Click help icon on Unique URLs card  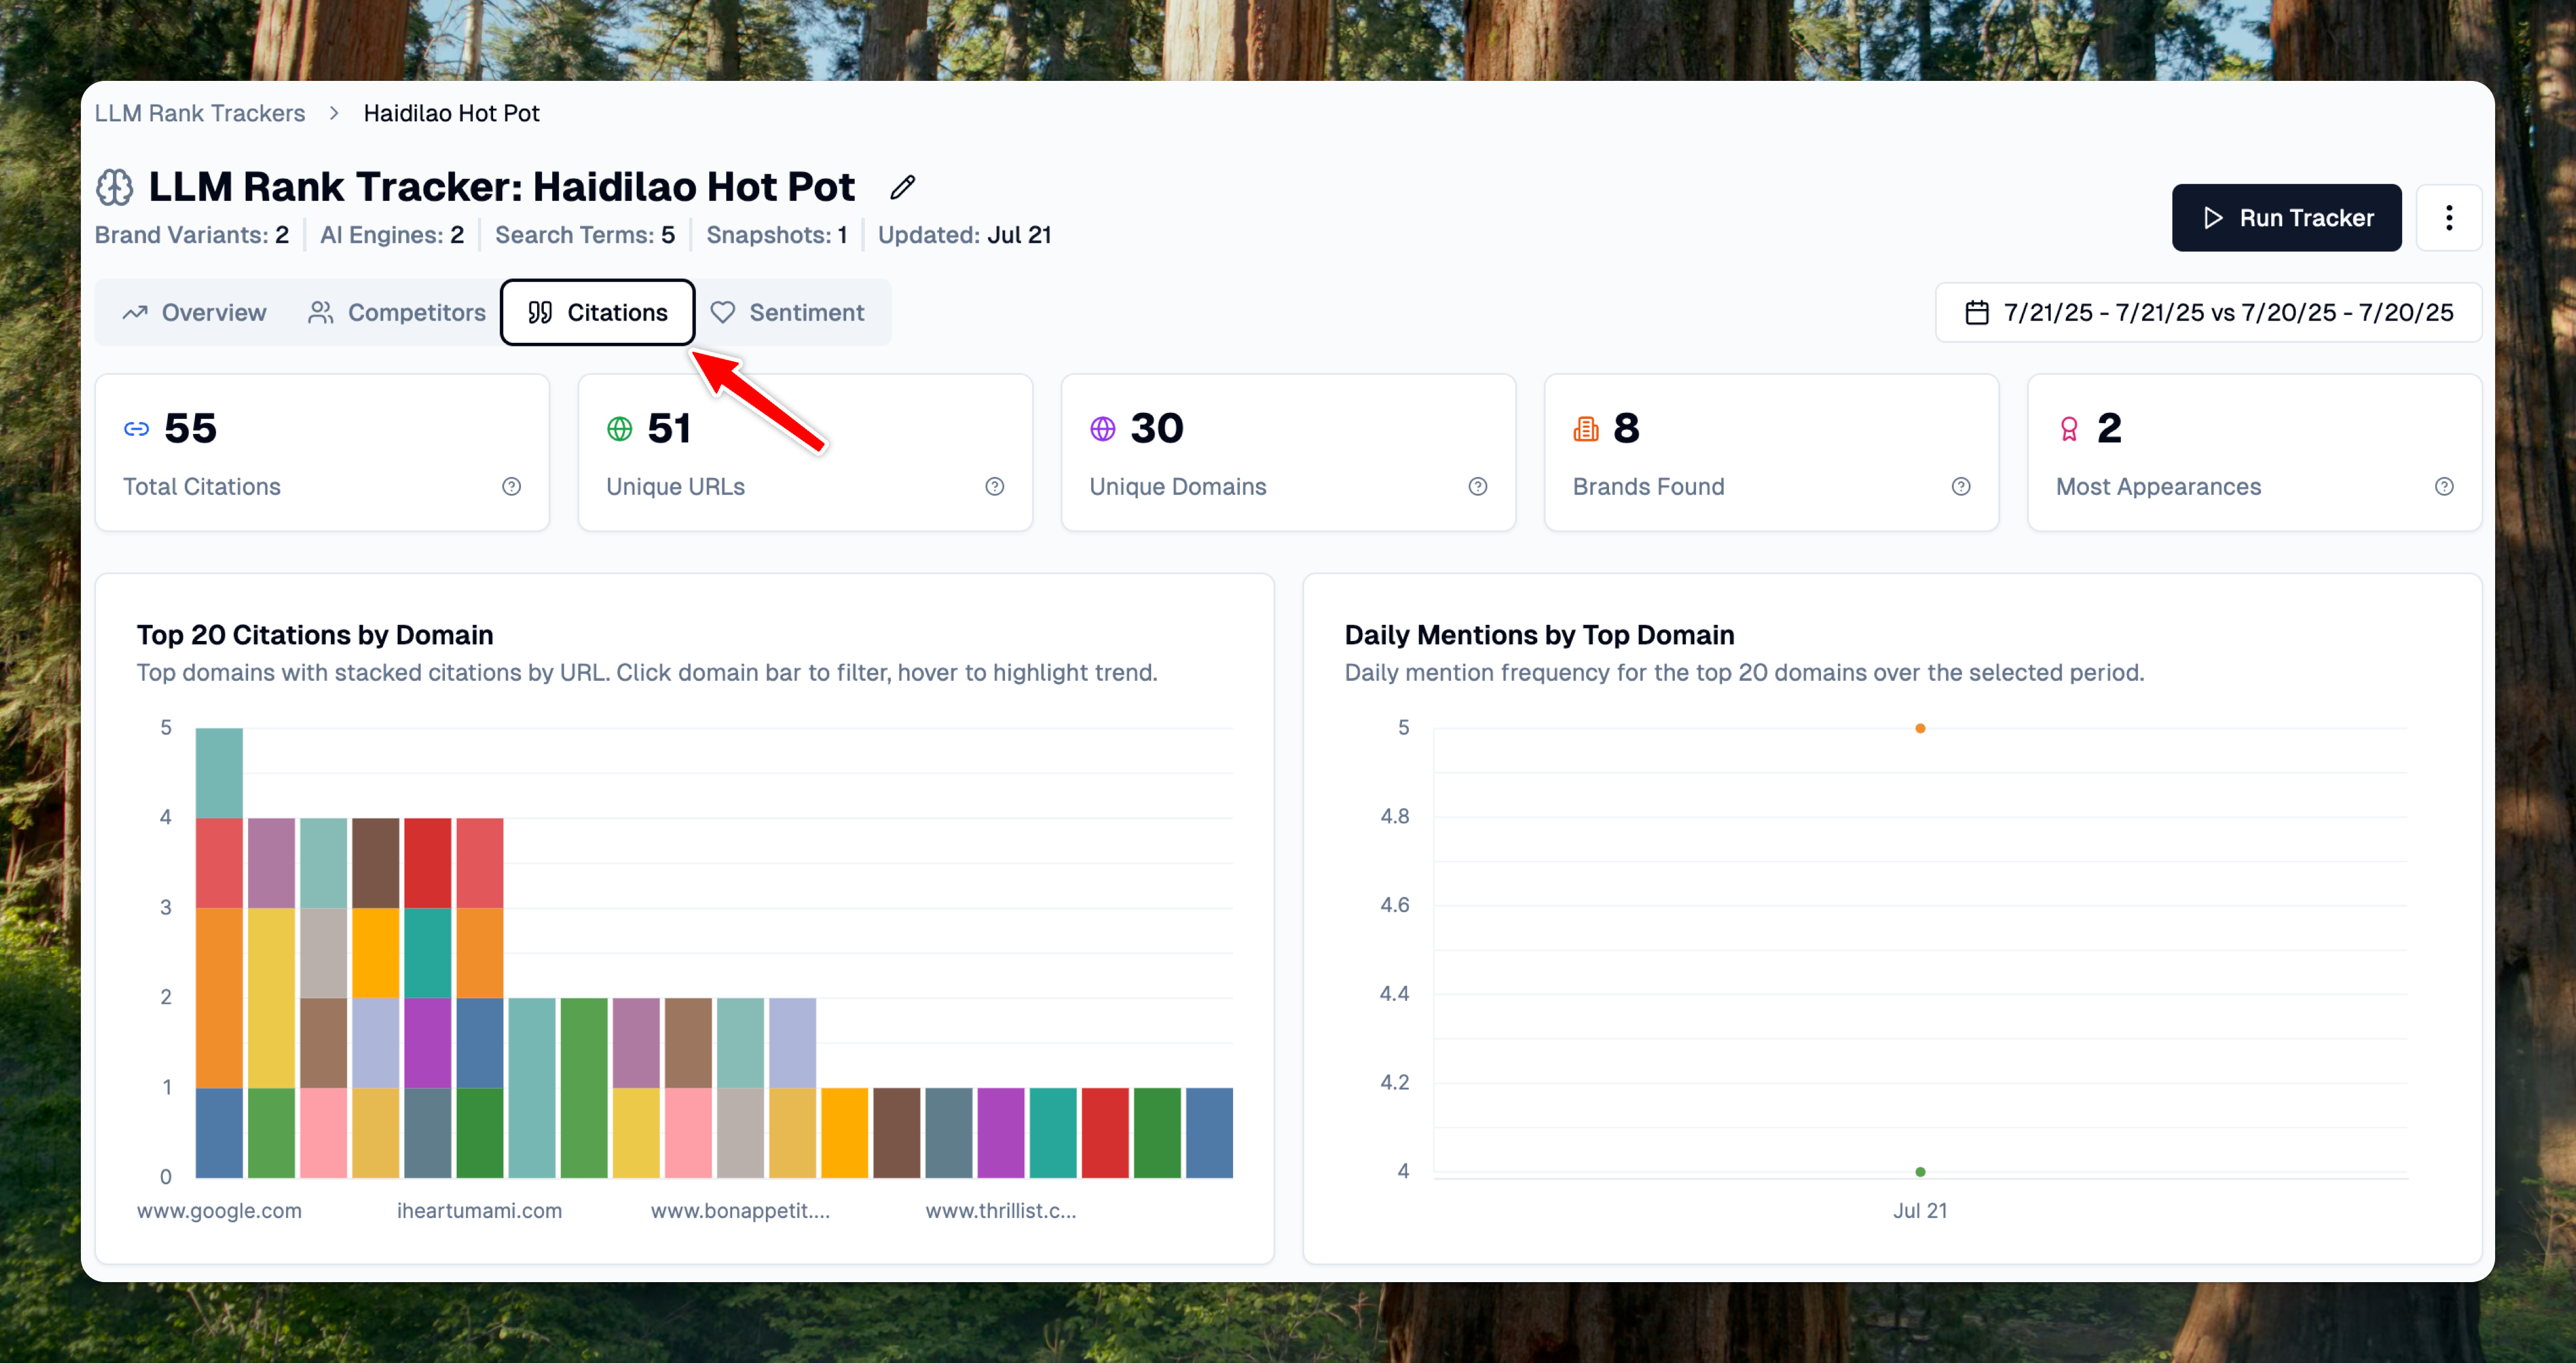click(x=994, y=487)
